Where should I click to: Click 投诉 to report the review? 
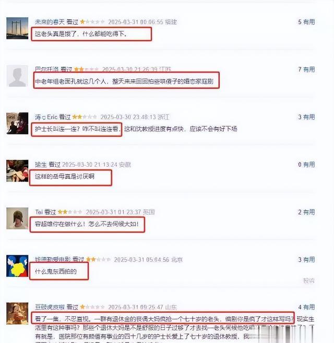tap(309, 280)
